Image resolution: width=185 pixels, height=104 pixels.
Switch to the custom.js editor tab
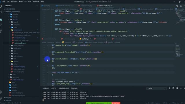click(x=86, y=39)
